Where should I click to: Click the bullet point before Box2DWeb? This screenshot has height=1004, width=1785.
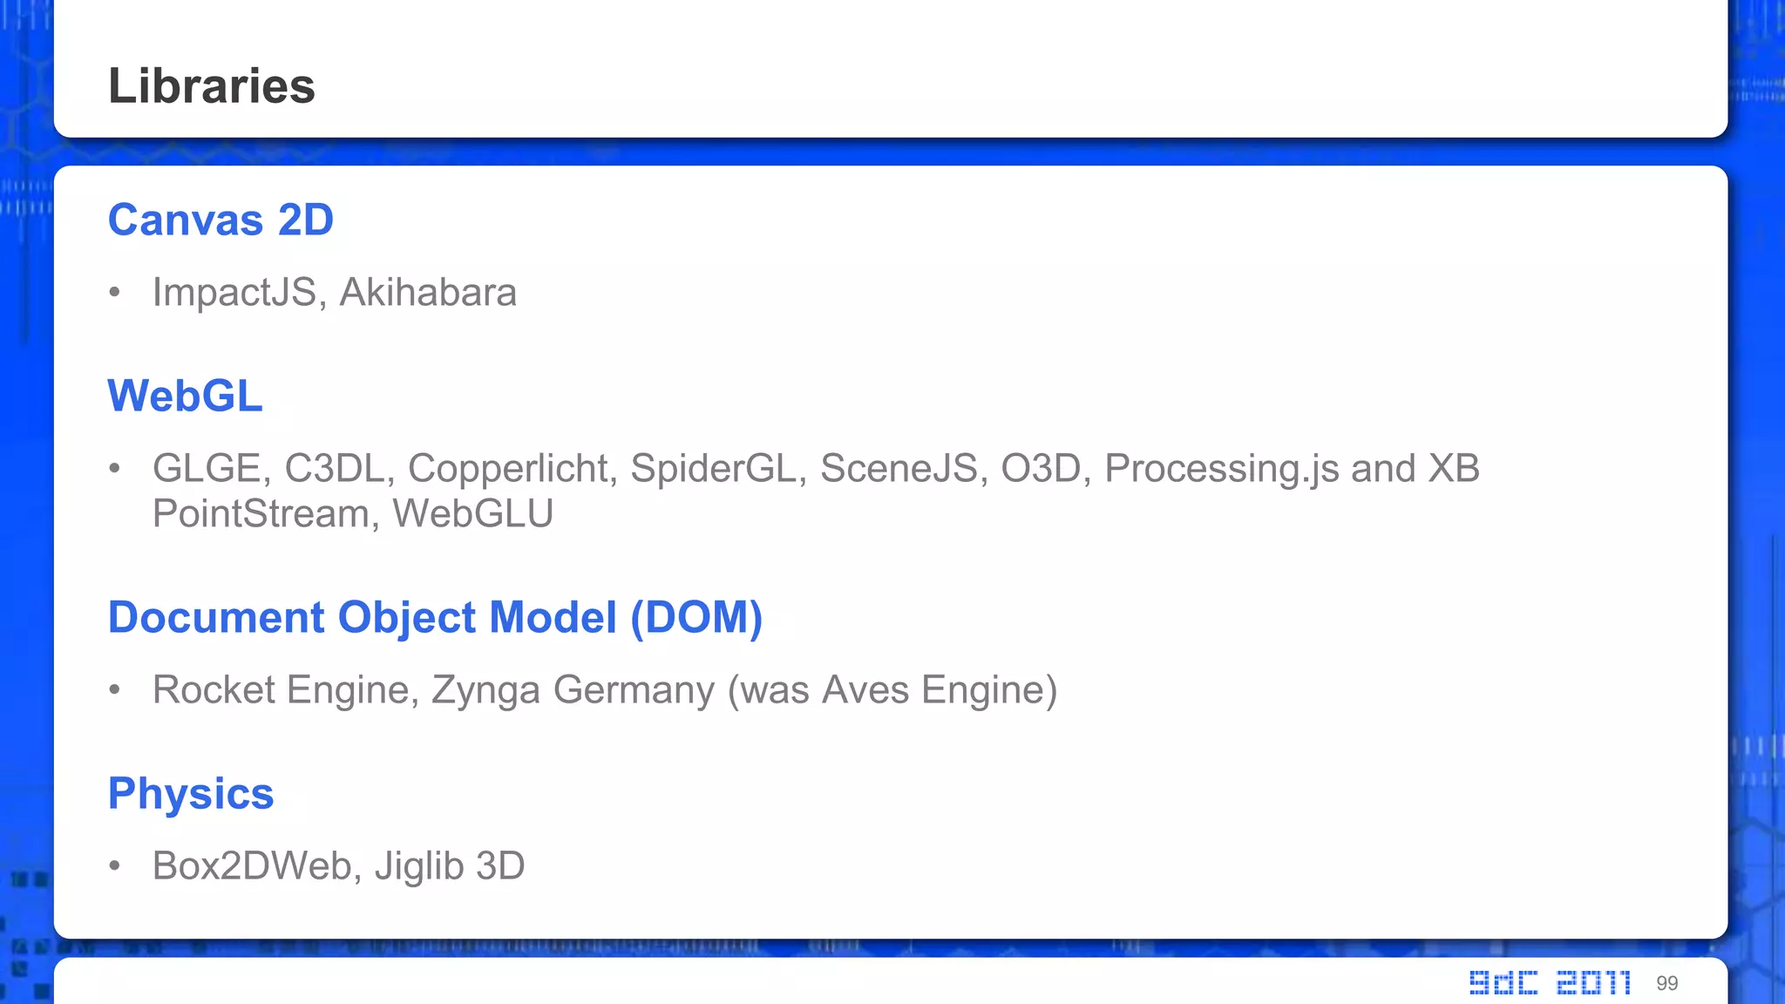(114, 866)
